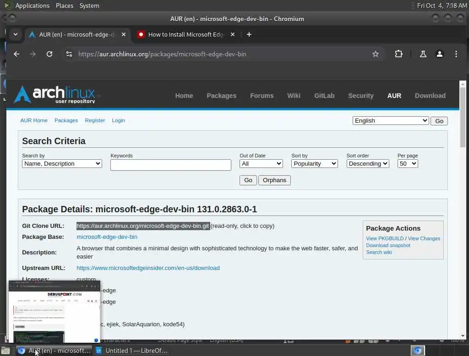469x356 pixels.
Task: Open the Out of Date dropdown
Action: tap(261, 164)
